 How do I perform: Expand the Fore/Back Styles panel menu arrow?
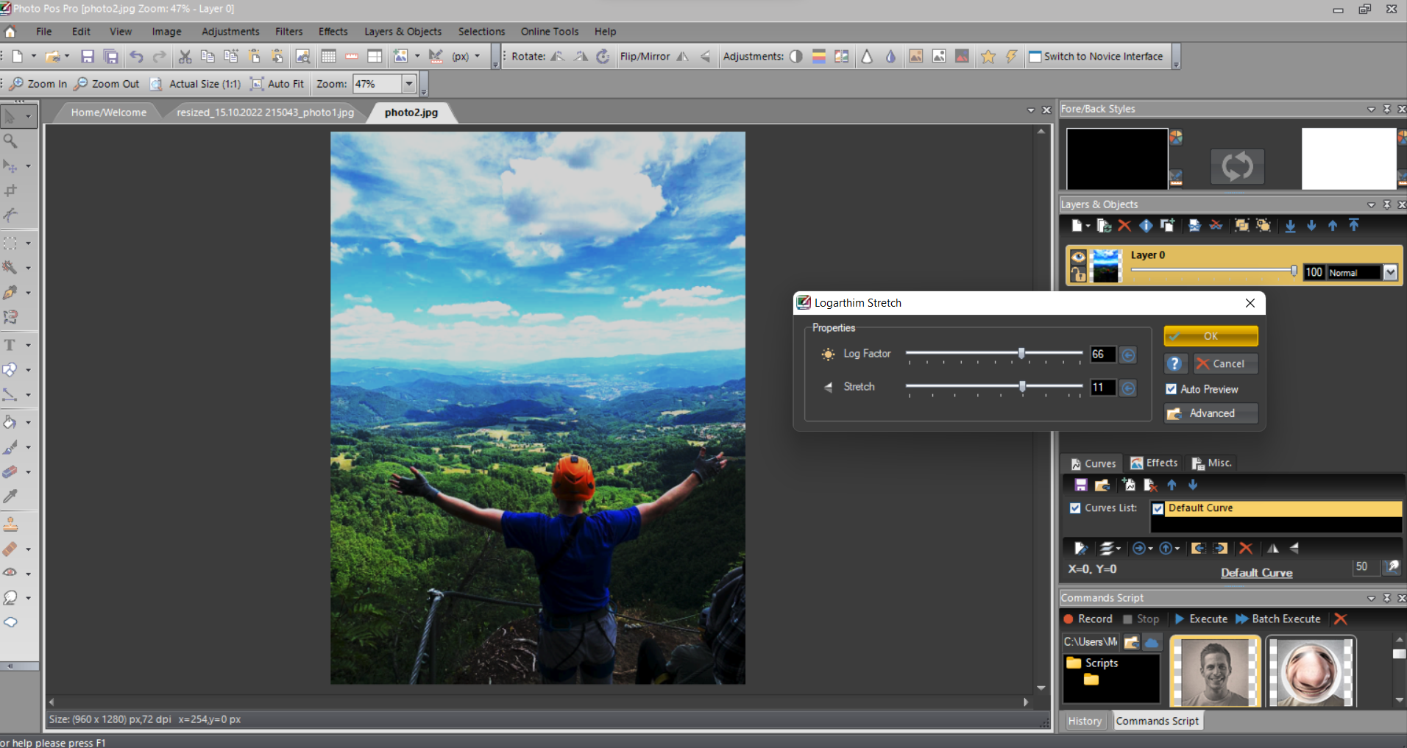[1371, 109]
